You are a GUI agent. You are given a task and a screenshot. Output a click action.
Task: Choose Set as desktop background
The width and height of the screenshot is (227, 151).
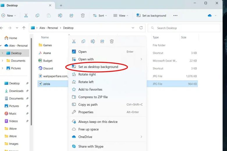[98, 67]
